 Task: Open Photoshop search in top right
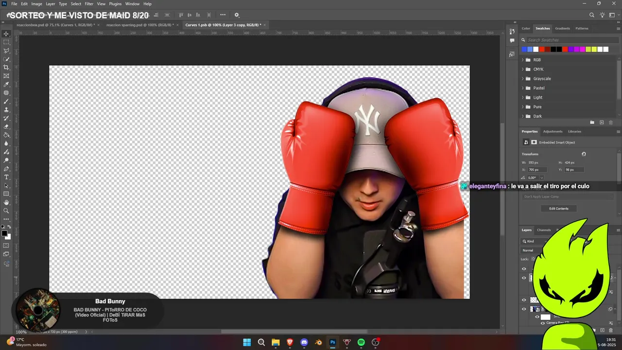pyautogui.click(x=592, y=15)
